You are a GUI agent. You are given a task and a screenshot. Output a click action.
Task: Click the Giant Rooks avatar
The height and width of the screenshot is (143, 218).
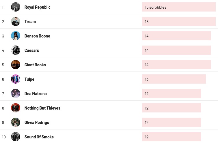click(16, 65)
